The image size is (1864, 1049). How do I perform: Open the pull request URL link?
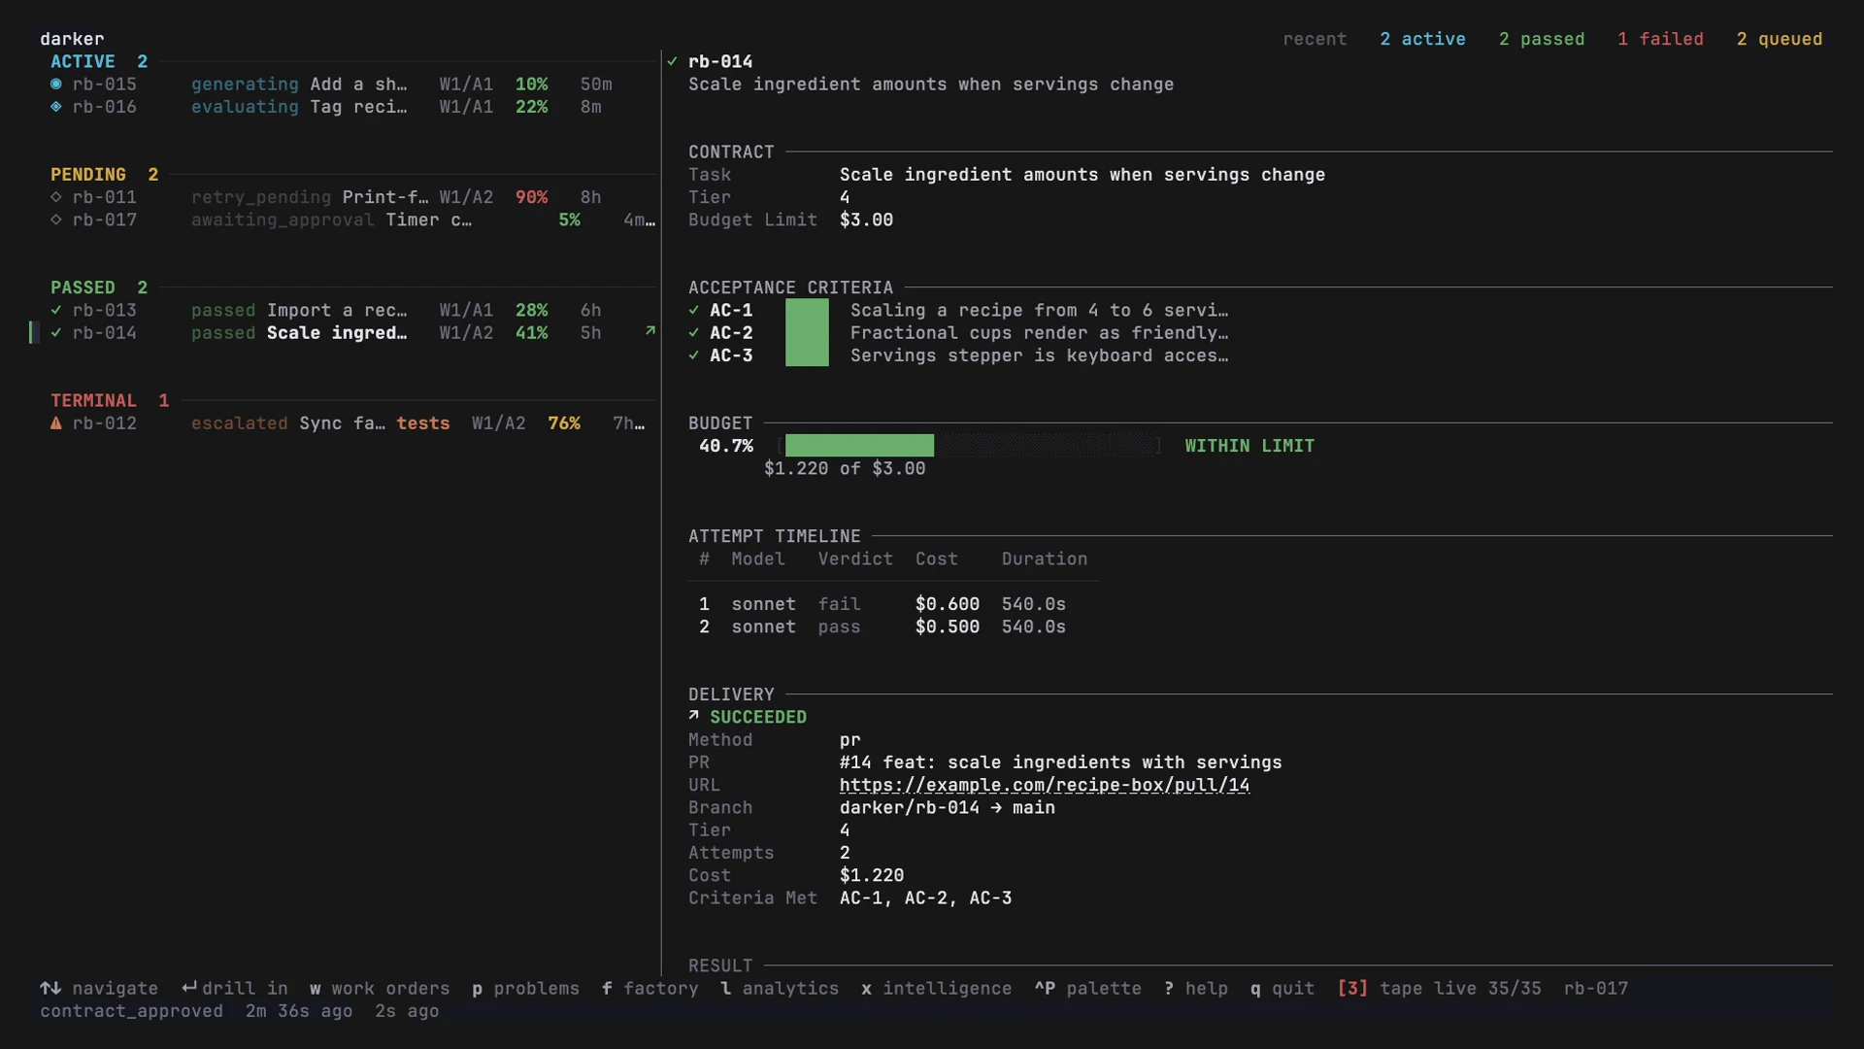pos(1045,785)
